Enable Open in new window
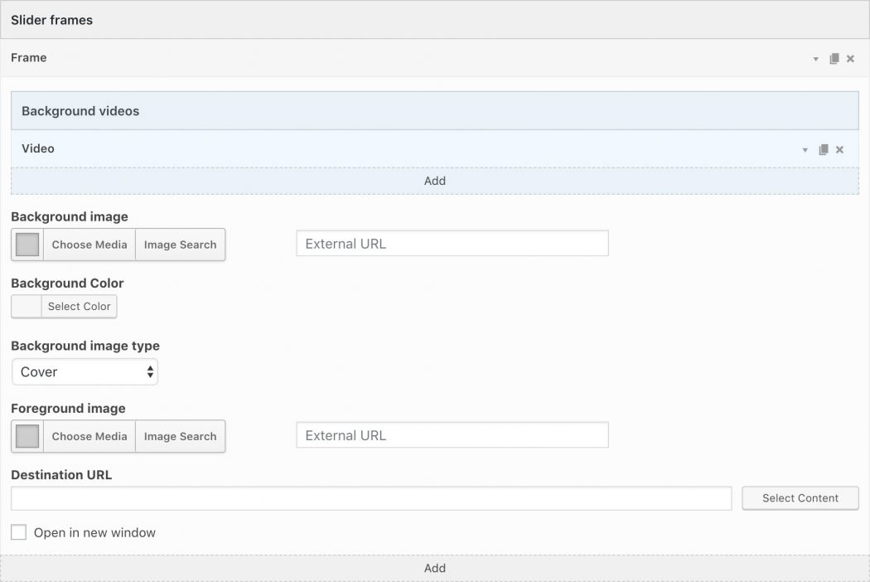The image size is (870, 582). [x=17, y=531]
